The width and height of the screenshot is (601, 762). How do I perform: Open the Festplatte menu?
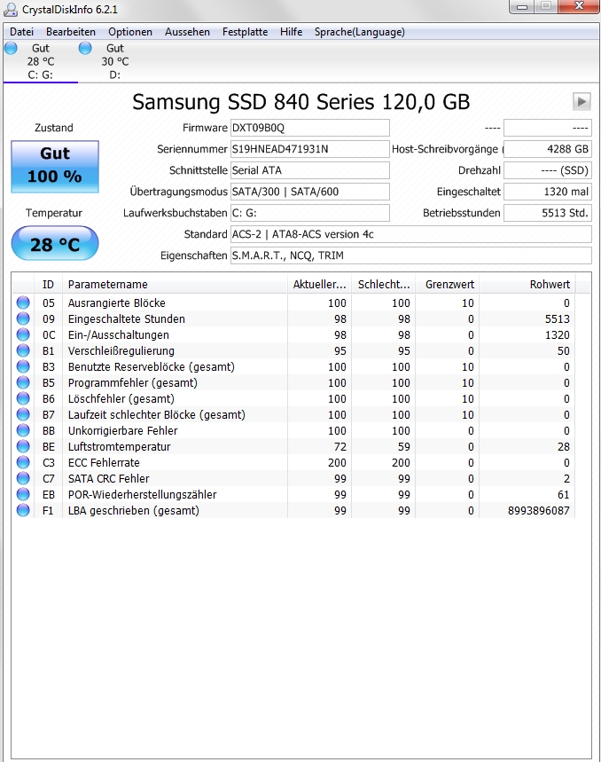coord(246,32)
